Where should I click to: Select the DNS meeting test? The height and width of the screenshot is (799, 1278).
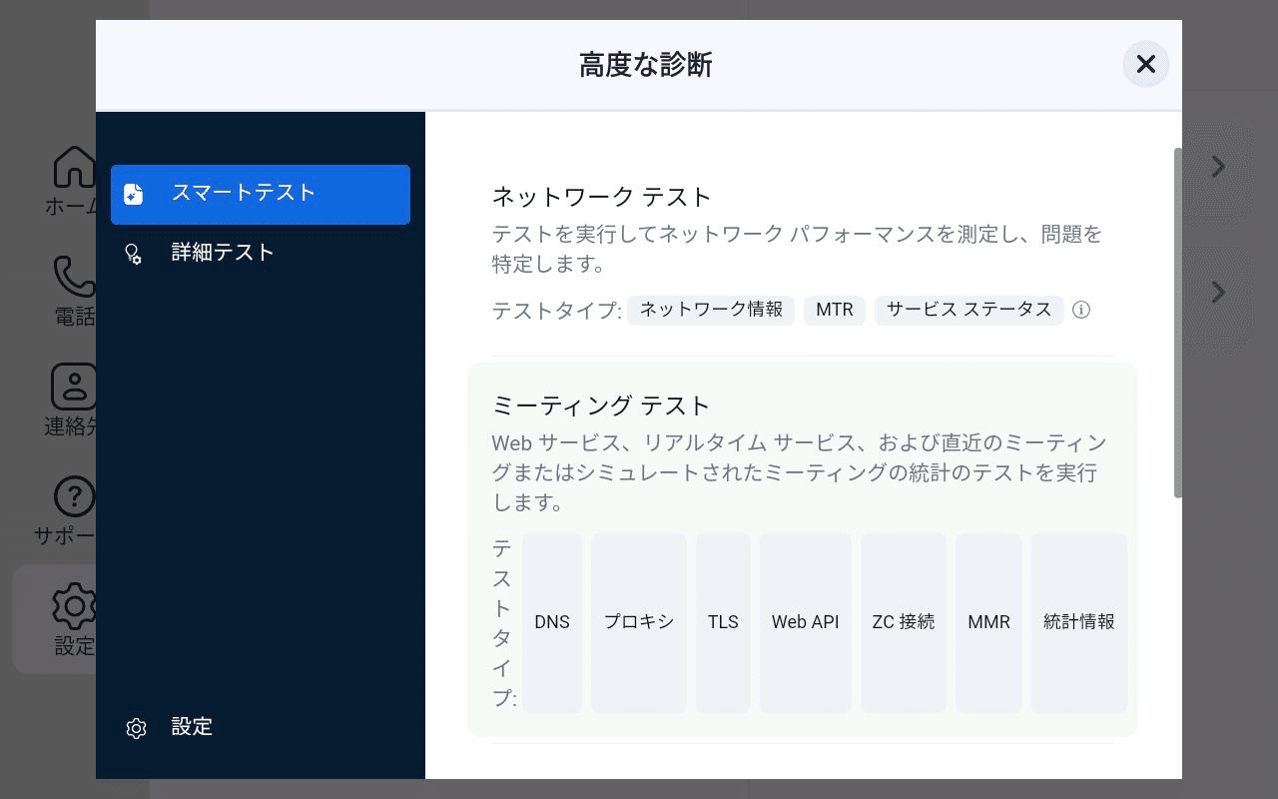tap(552, 622)
